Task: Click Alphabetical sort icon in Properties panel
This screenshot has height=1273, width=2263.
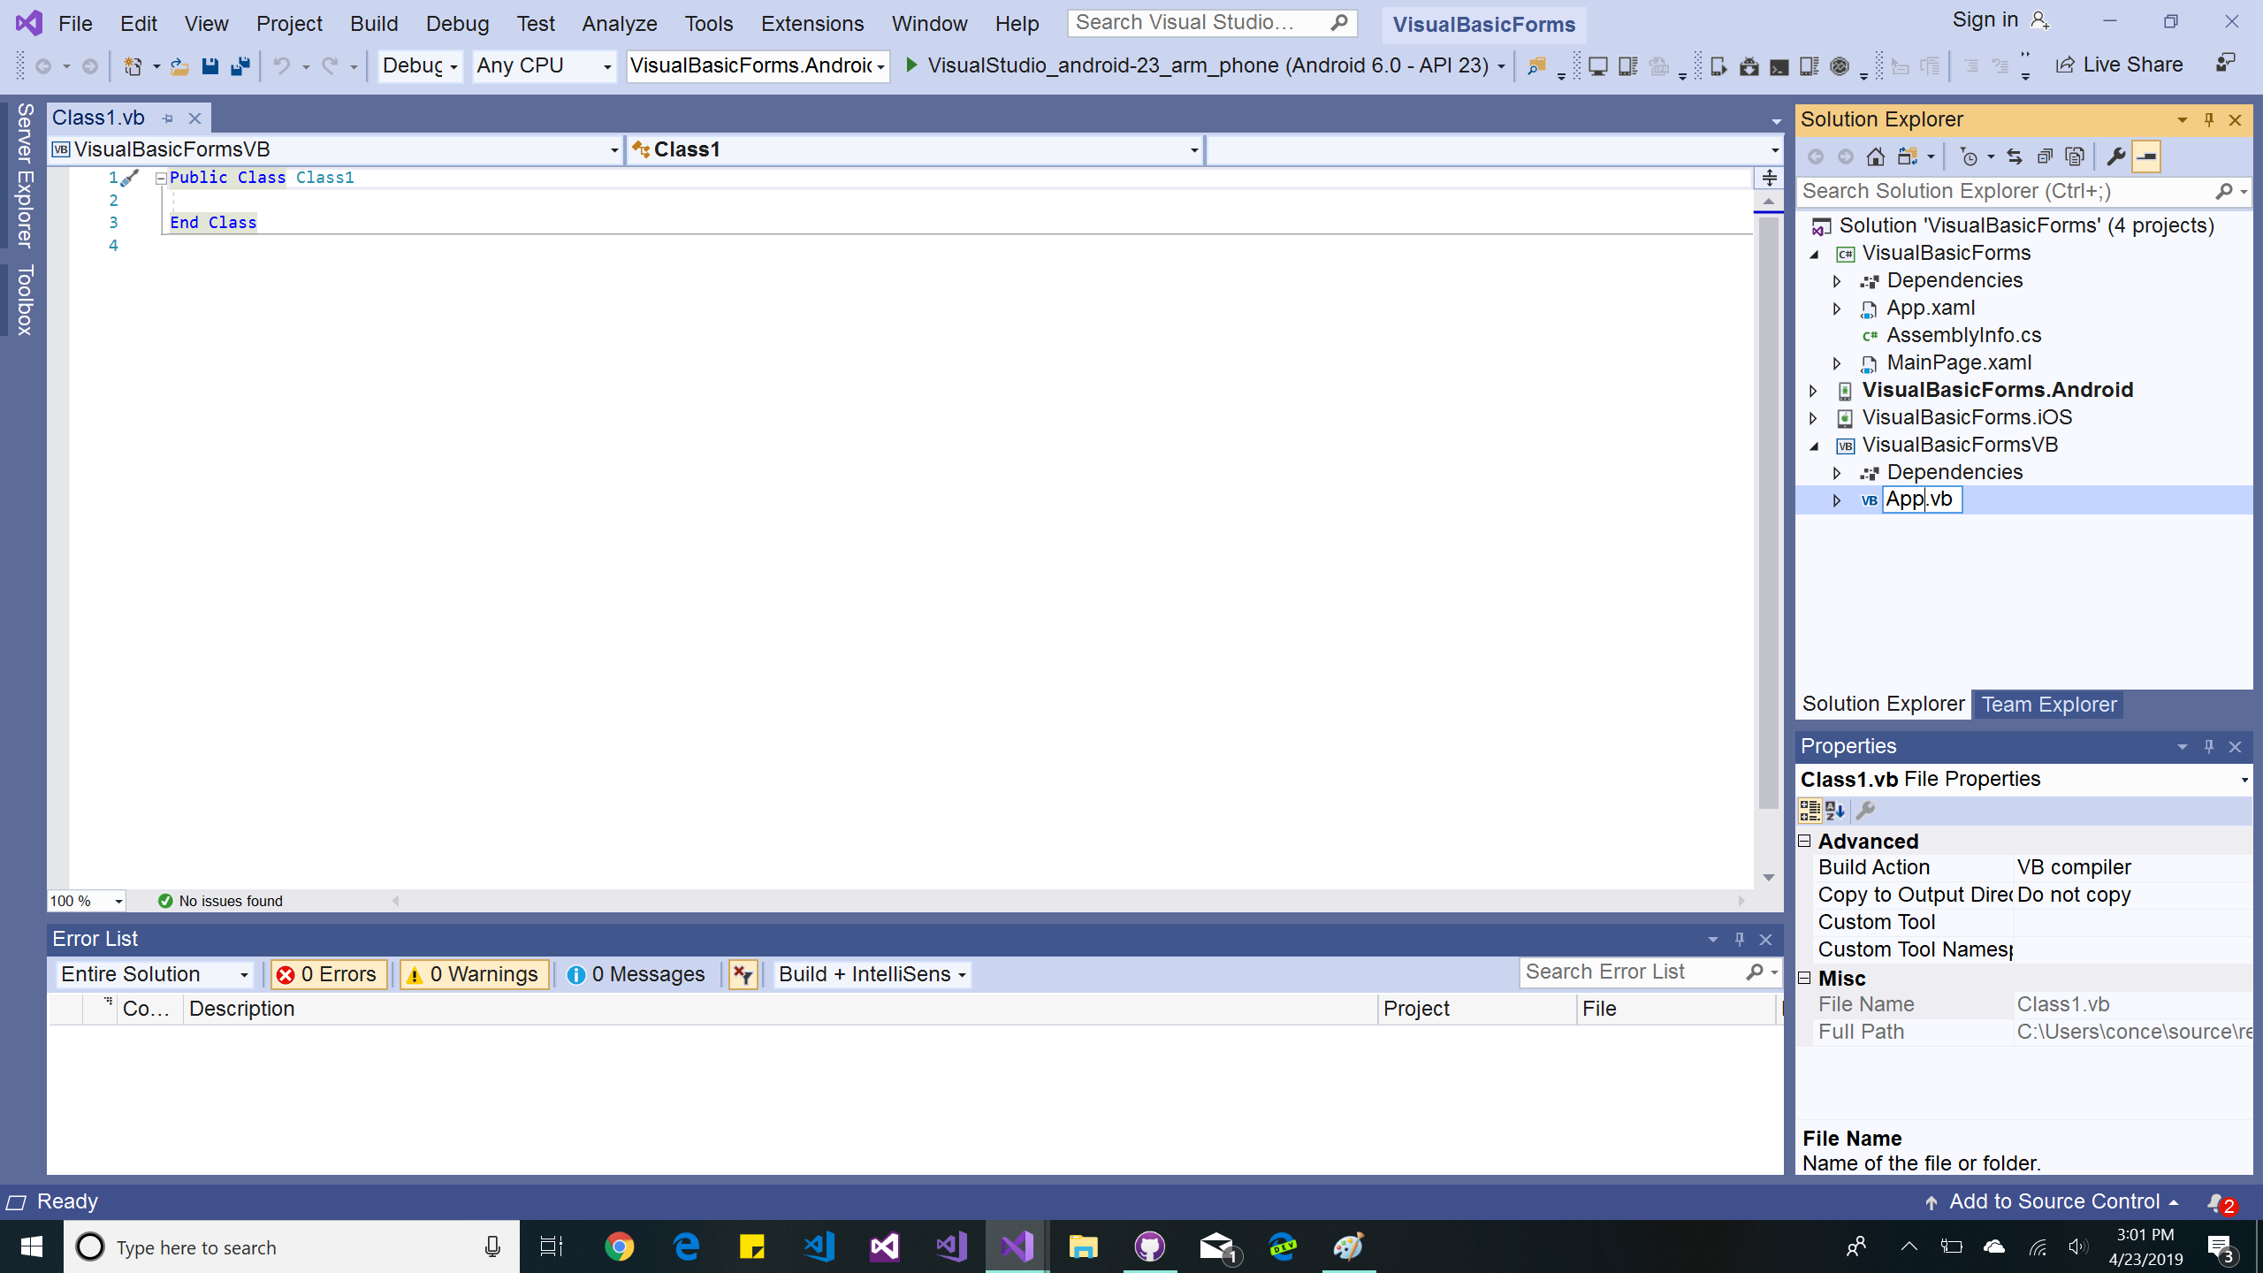Action: point(1835,810)
